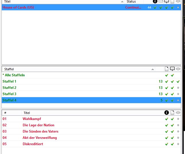185x154 pixels.
Task: Click info checkmark for Wahlkampf episode
Action: pyautogui.click(x=167, y=119)
